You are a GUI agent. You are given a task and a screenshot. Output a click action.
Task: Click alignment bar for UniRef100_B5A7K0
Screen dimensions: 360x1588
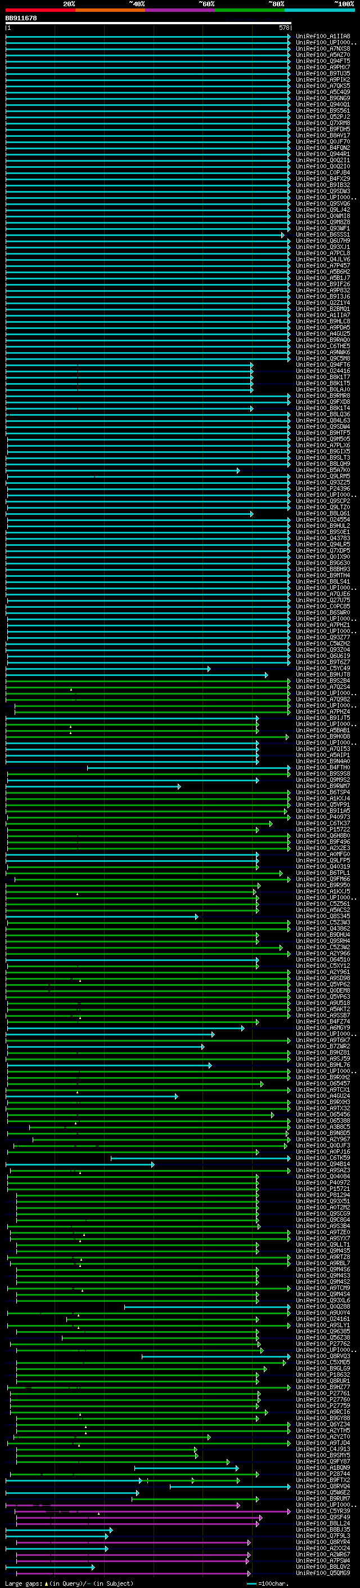(x=123, y=470)
